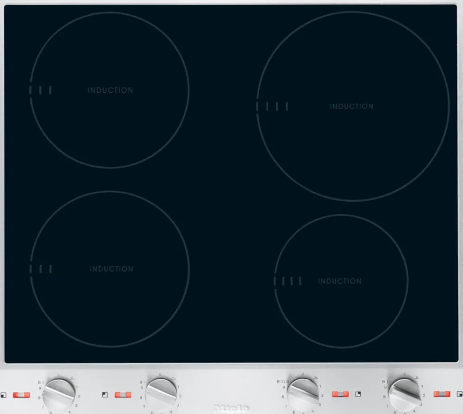This screenshot has height=414, width=463.
Task: Tap the Miele logo on the control panel
Action: point(231,408)
